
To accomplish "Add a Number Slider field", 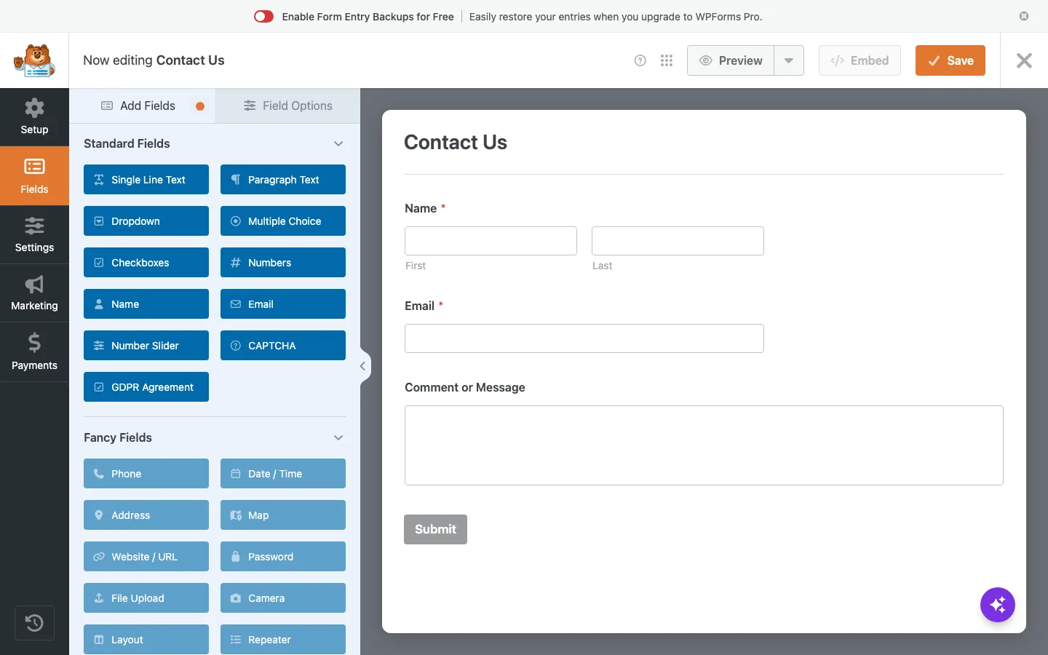I will (146, 346).
